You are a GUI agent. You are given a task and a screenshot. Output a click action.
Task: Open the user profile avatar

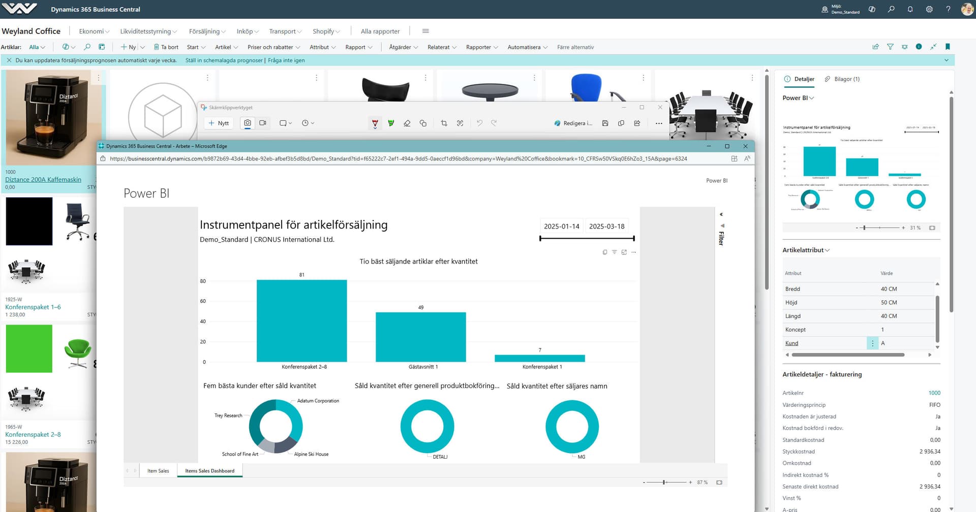coord(967,9)
